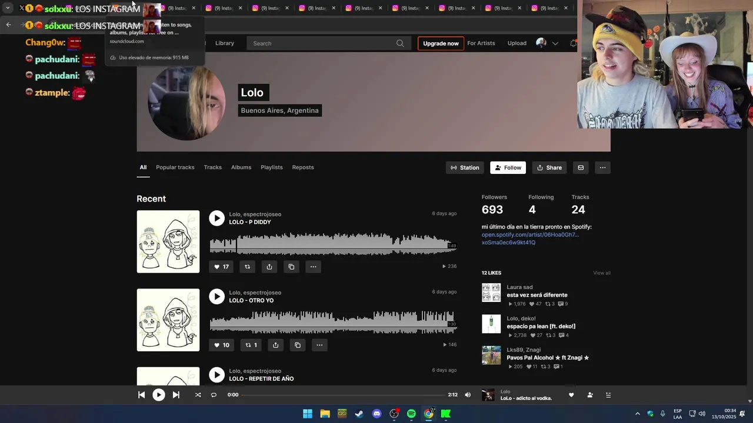Seek within LOLO - P DIDDY waveform
753x423 pixels.
333,243
